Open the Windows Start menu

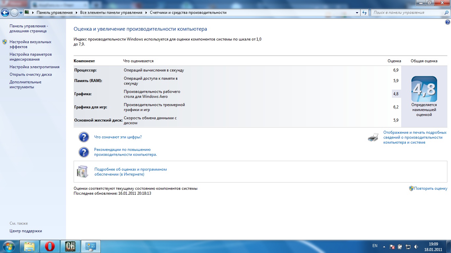(9, 246)
